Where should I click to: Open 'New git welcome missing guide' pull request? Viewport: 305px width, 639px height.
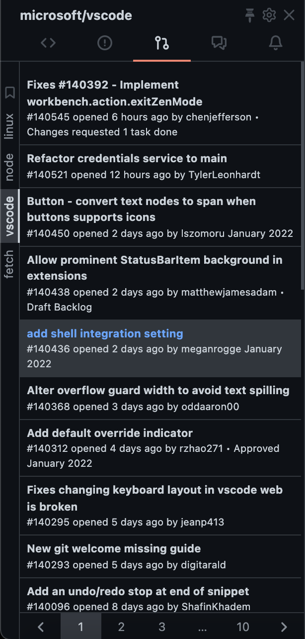pyautogui.click(x=114, y=549)
